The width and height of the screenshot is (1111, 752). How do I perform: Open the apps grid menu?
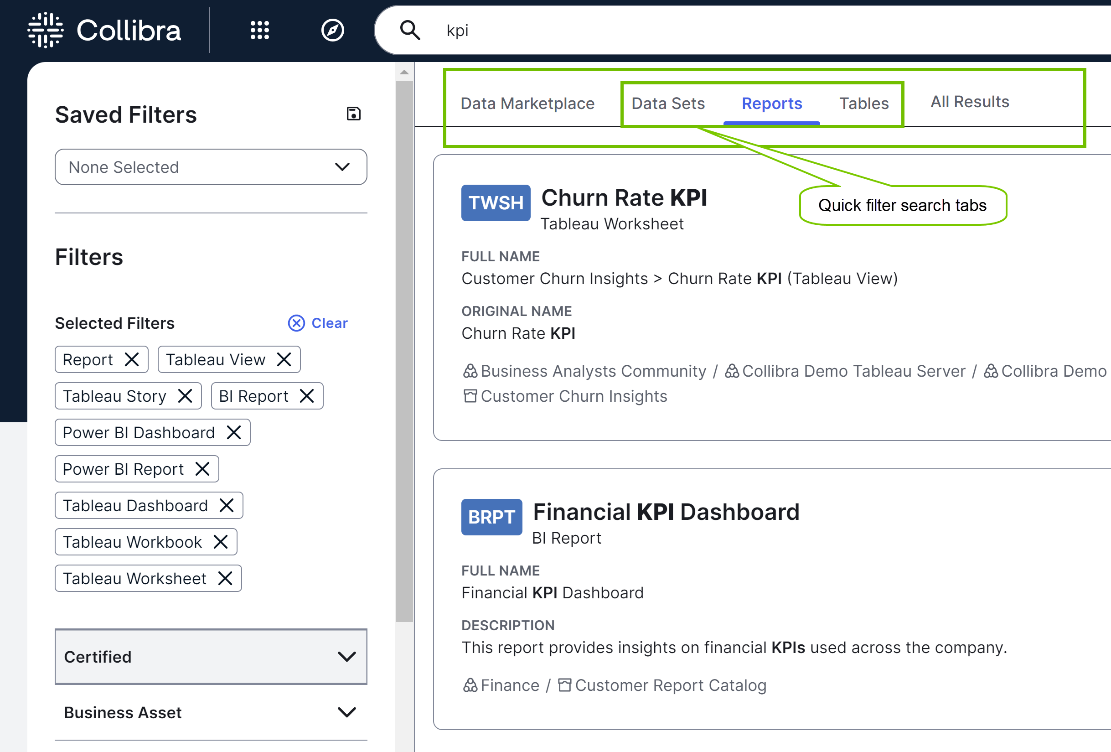point(259,30)
